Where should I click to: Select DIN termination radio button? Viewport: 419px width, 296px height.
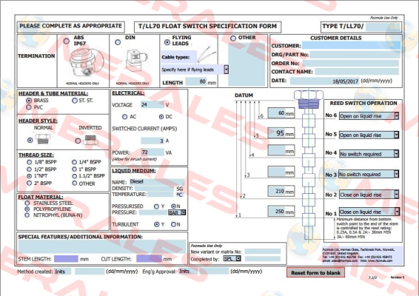pyautogui.click(x=118, y=42)
